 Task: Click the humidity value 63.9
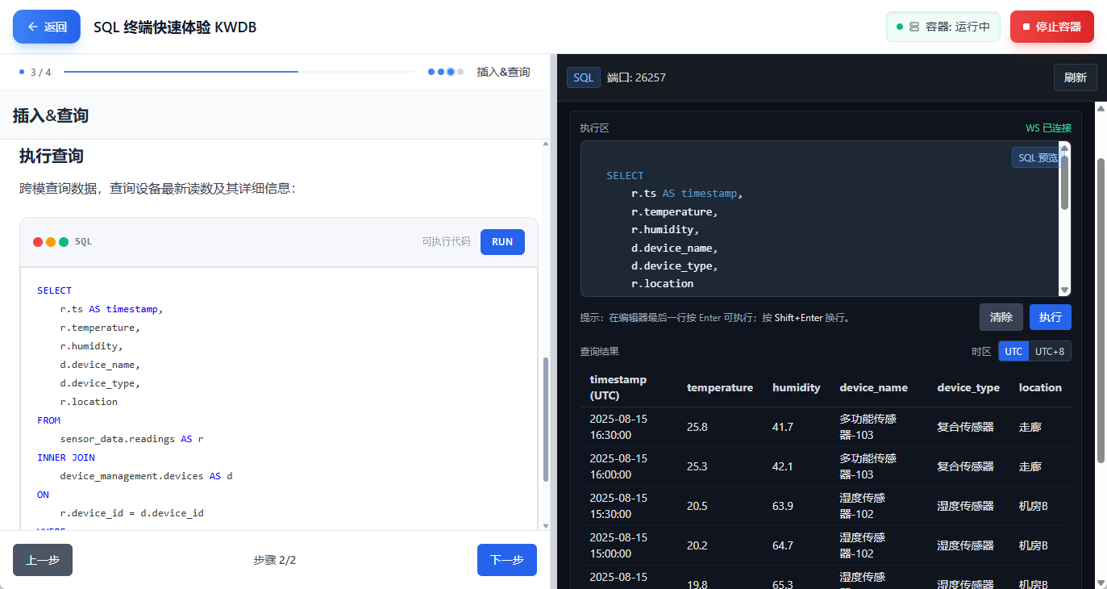click(x=783, y=506)
